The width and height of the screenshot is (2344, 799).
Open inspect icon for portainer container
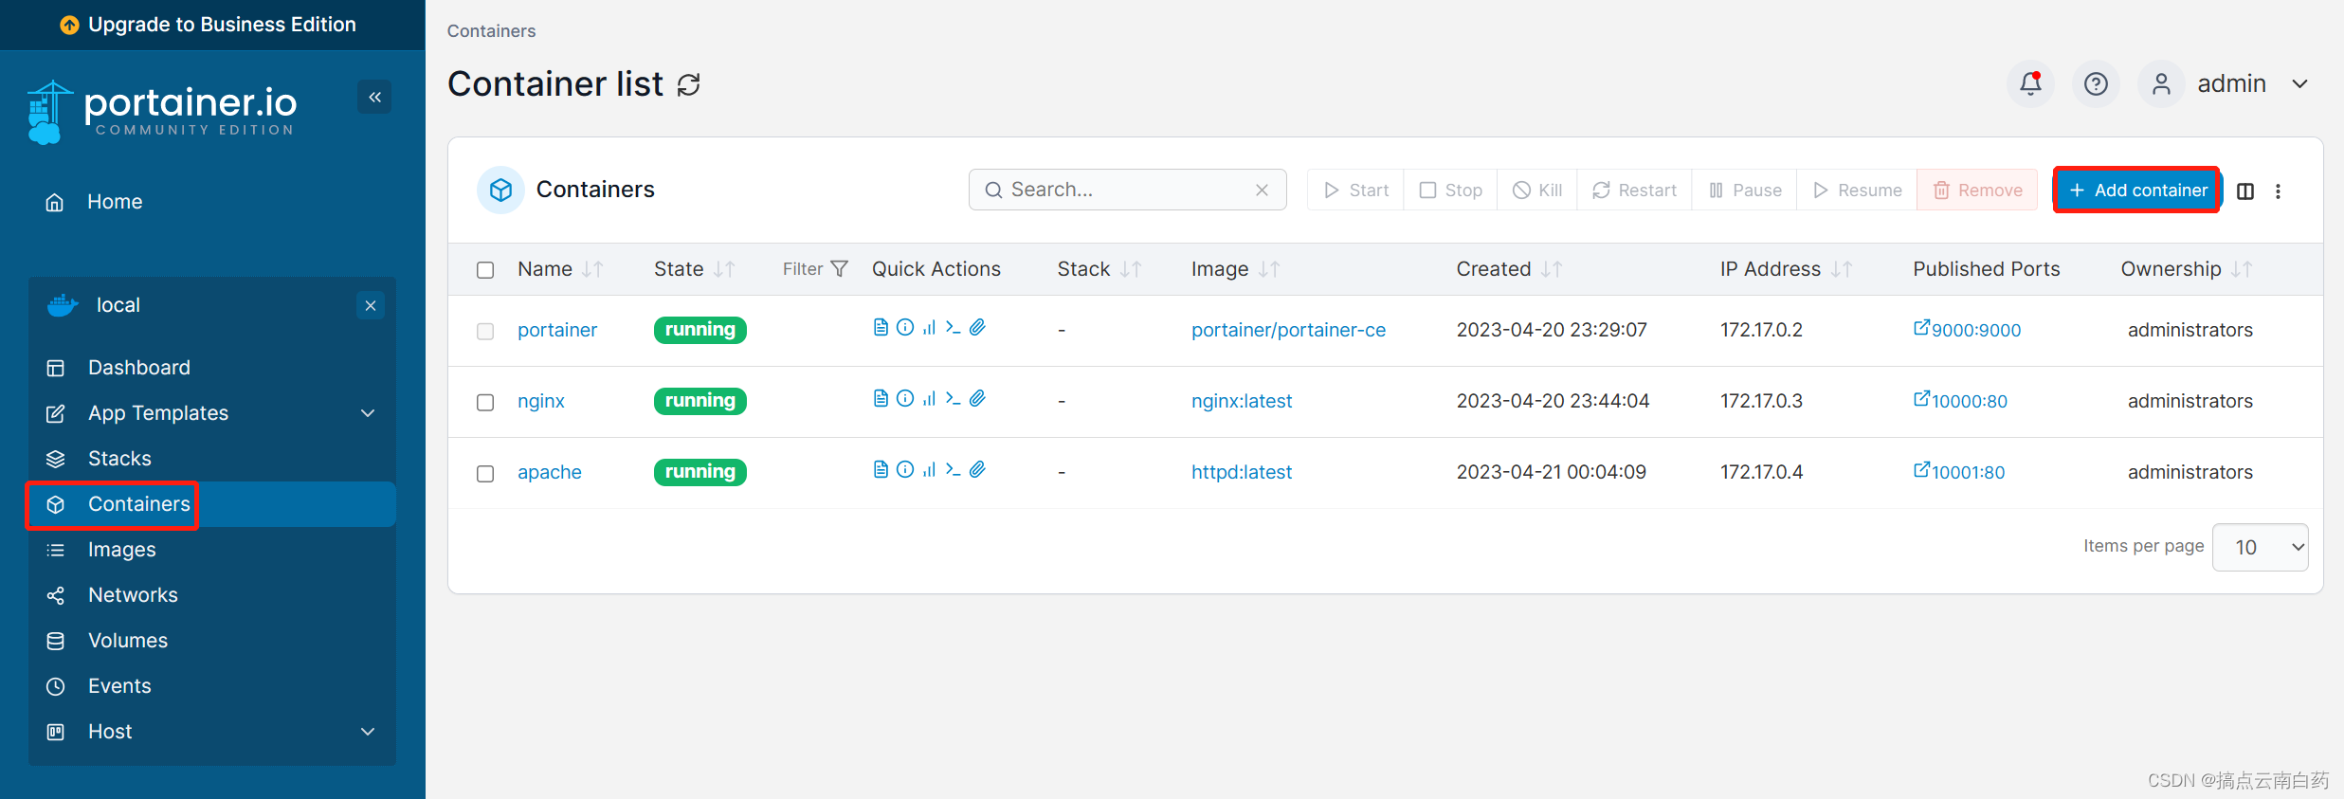pos(905,327)
